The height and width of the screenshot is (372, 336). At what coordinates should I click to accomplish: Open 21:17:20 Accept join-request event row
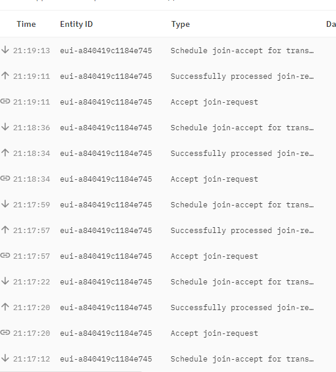168,333
